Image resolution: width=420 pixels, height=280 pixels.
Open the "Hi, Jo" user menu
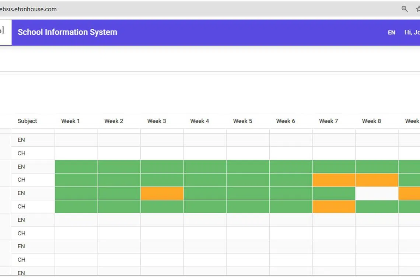[412, 32]
